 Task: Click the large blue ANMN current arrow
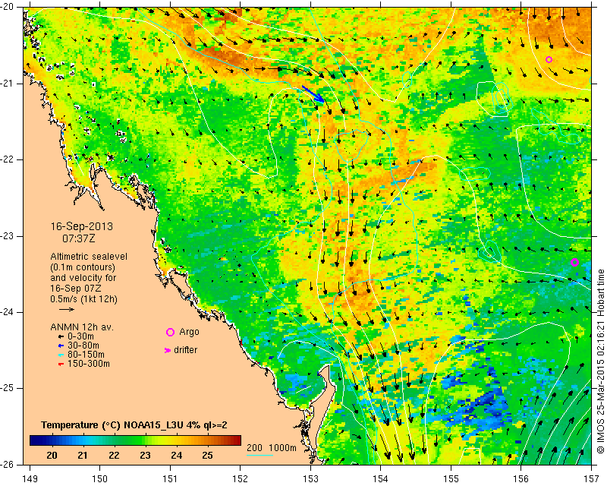(x=313, y=94)
